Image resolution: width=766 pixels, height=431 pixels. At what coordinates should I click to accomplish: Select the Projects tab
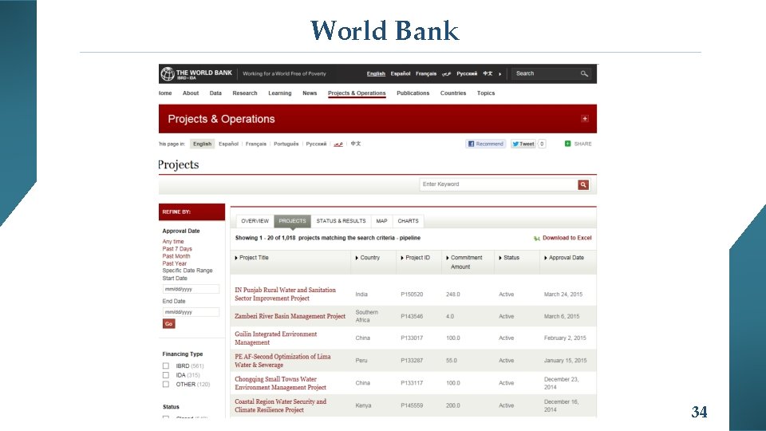[x=292, y=221]
